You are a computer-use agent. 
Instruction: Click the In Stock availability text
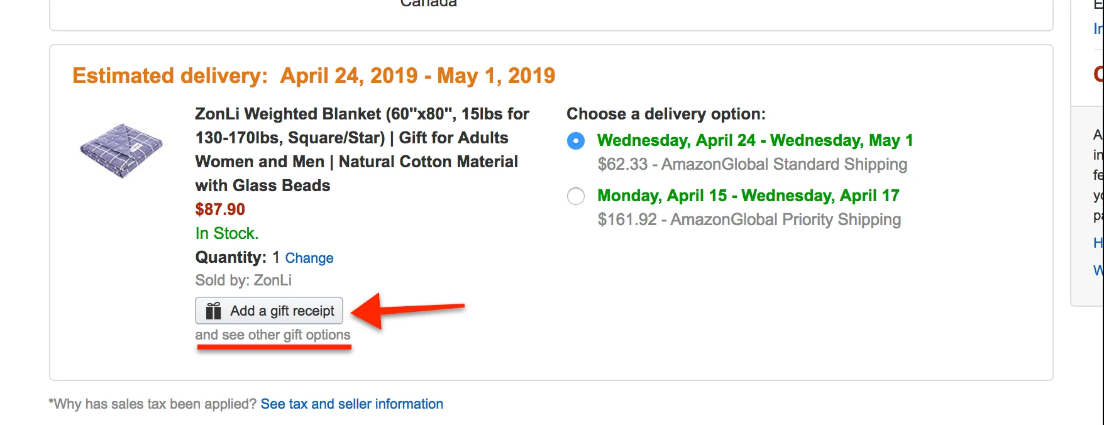click(x=227, y=233)
